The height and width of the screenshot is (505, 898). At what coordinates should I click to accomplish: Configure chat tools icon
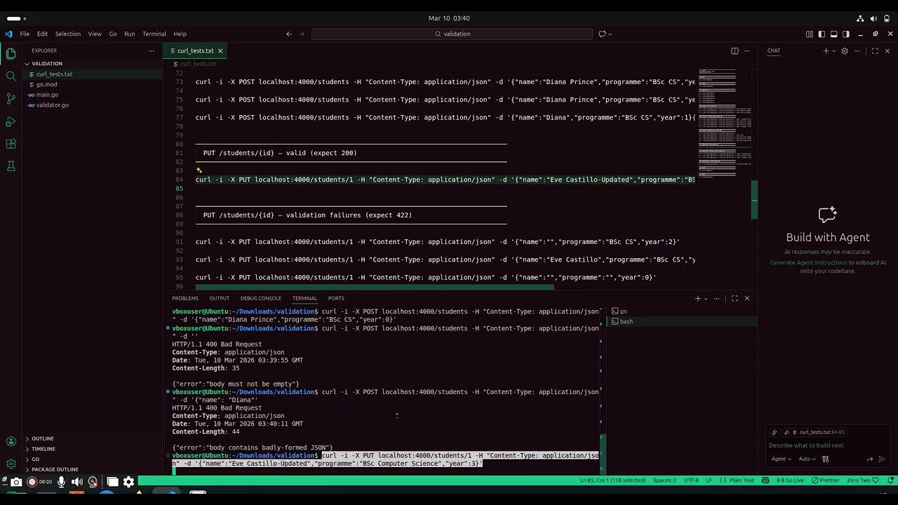coord(826,459)
